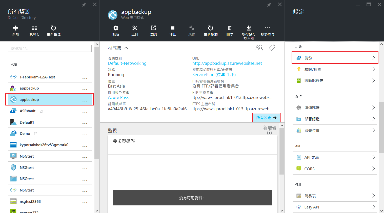The width and height of the screenshot is (384, 213).
Task: Open 資料行 columns icon
Action: point(35,28)
